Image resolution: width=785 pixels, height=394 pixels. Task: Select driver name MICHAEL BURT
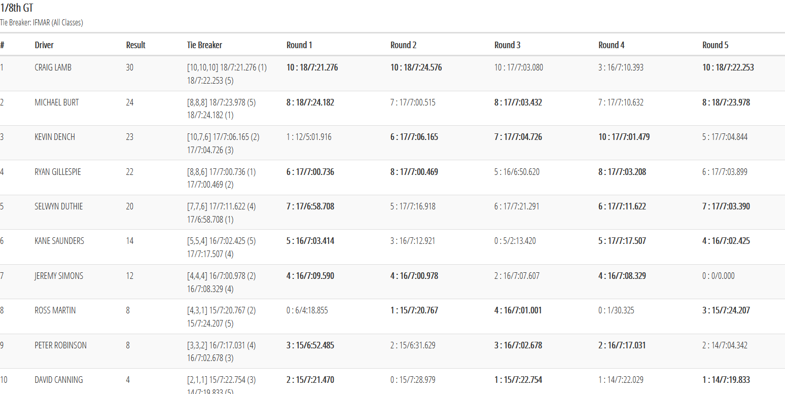coord(57,102)
